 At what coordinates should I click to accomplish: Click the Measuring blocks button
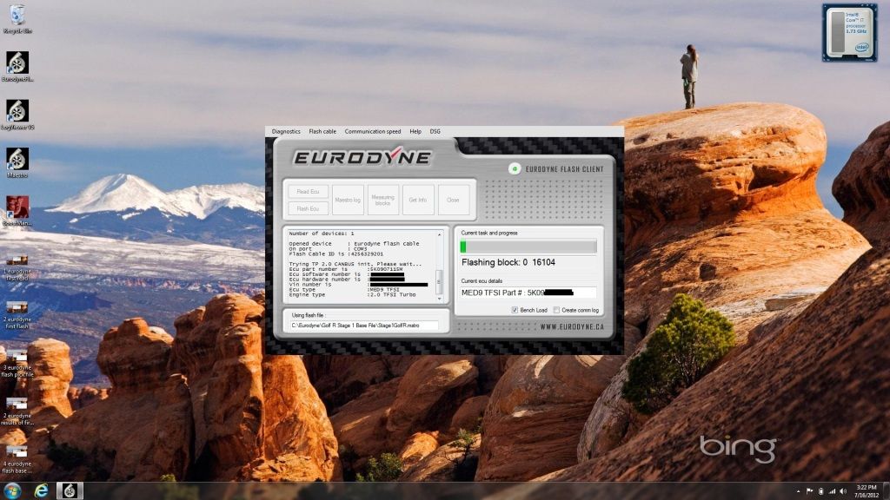(383, 201)
